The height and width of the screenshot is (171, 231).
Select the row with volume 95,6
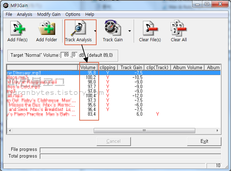(x=114, y=105)
